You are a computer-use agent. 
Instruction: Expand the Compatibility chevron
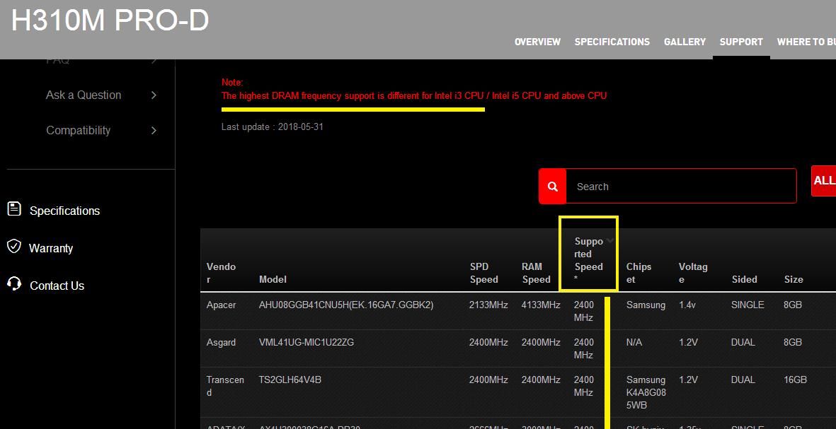pos(154,131)
